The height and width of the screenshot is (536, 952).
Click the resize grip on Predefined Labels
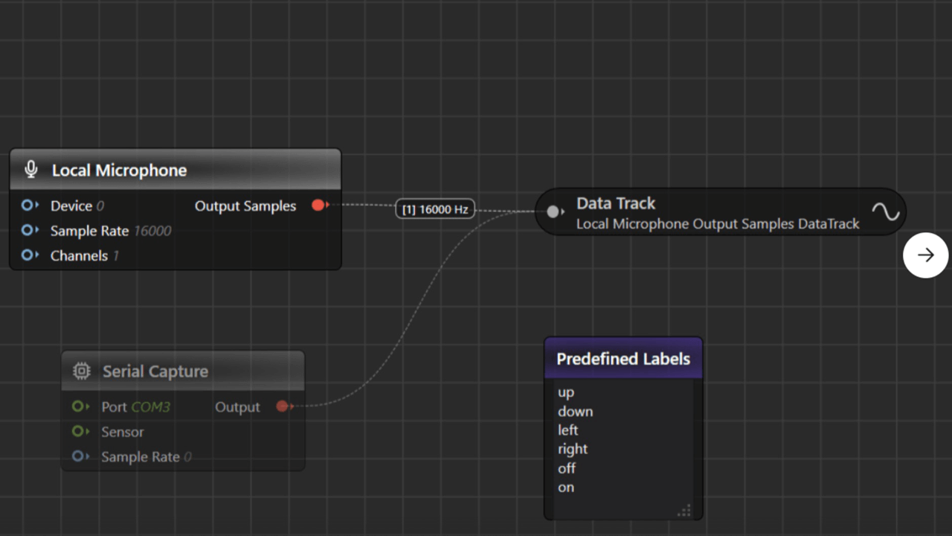pos(684,511)
